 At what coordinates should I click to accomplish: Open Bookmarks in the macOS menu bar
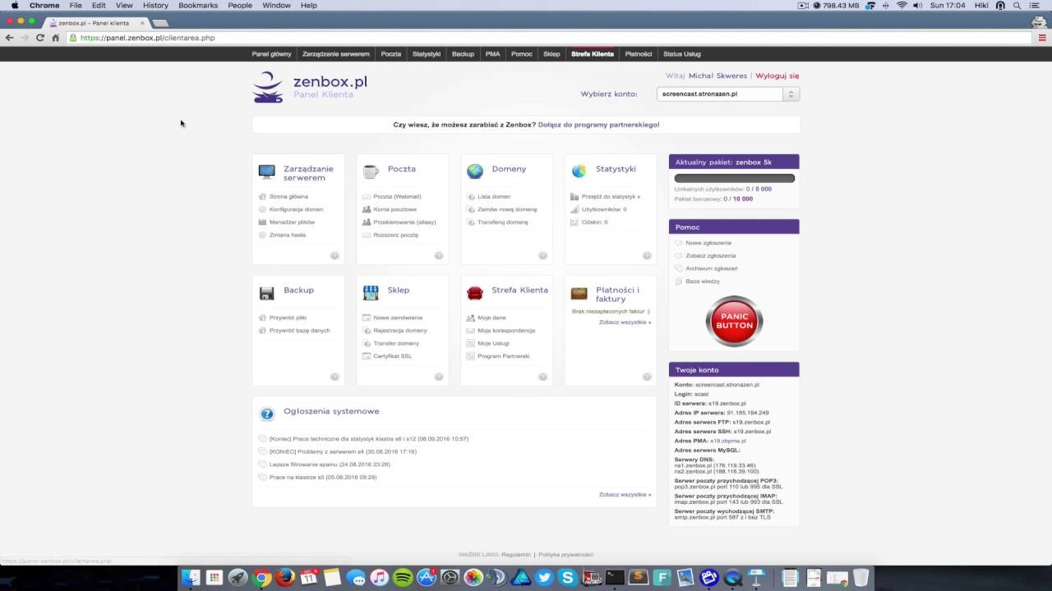click(198, 6)
